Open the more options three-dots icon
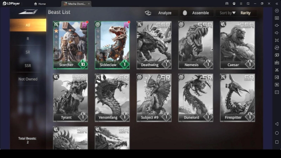 pyautogui.click(x=277, y=92)
